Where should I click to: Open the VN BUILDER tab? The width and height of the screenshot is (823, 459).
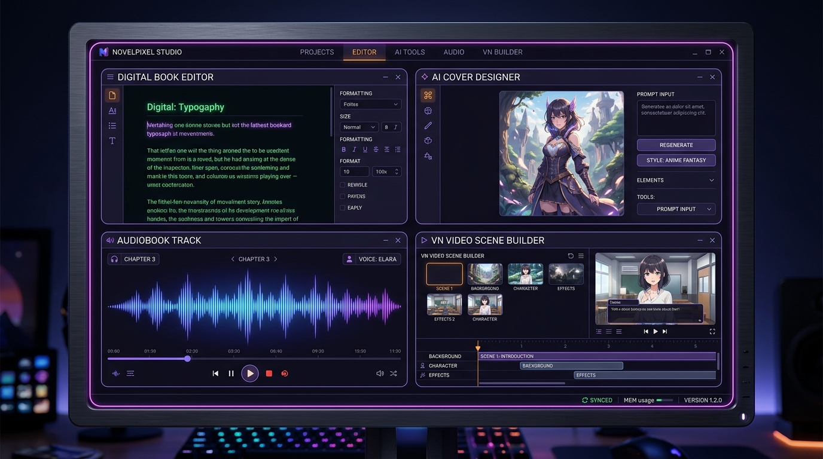click(x=502, y=52)
